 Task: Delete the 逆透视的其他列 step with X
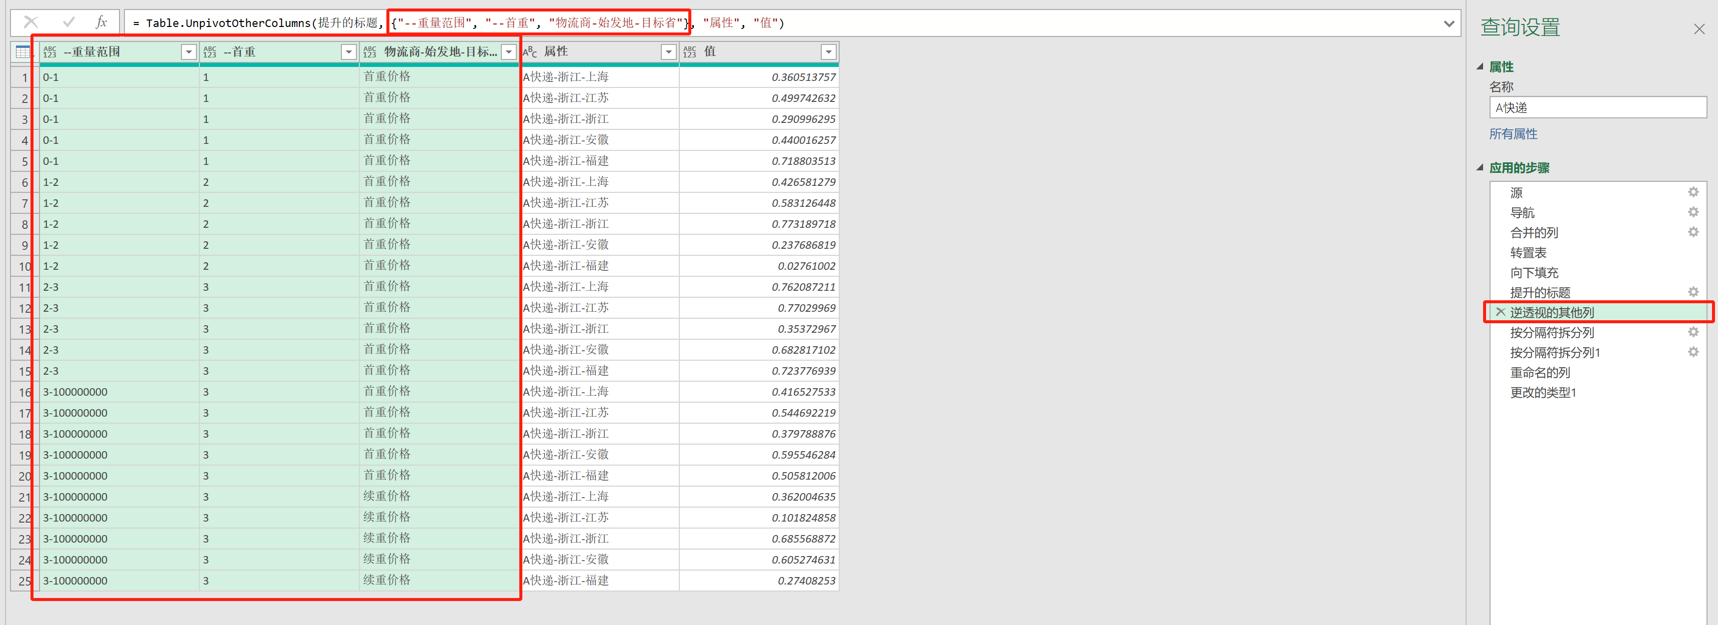pyautogui.click(x=1501, y=312)
